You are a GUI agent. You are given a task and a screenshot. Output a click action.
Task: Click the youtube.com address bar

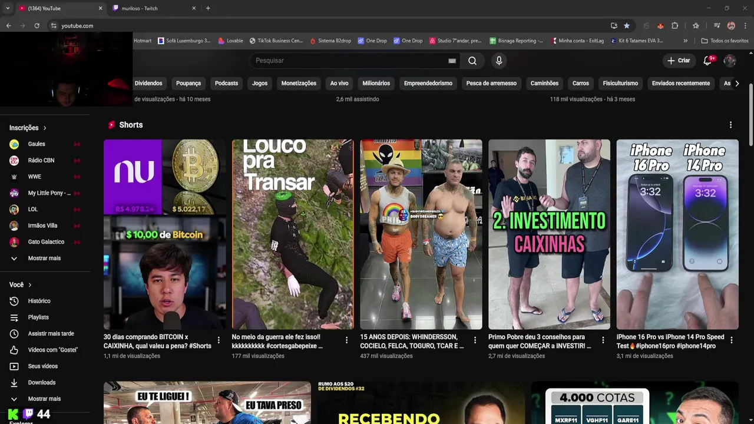pos(330,26)
